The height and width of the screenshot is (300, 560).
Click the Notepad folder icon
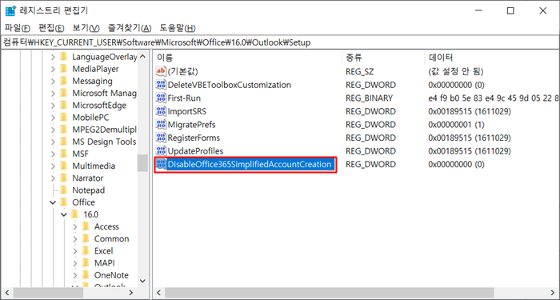click(63, 190)
